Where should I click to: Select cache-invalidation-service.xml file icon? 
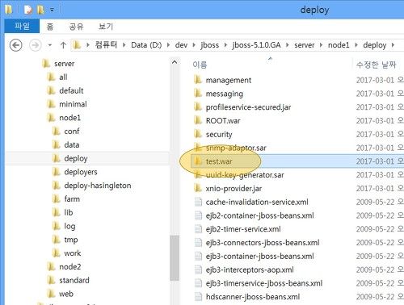point(198,202)
